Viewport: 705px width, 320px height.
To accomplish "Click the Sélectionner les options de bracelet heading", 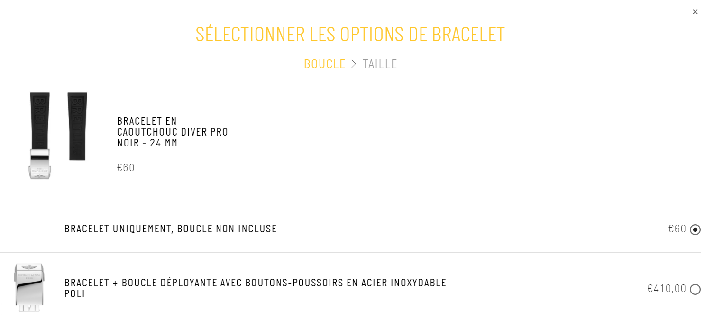I will (x=350, y=34).
